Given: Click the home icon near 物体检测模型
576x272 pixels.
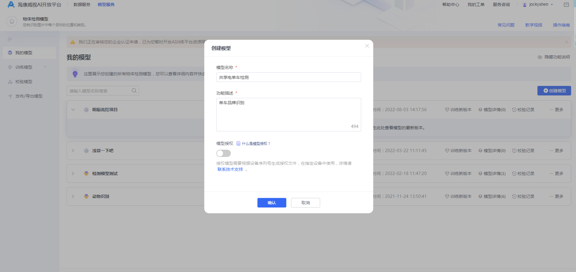Looking at the screenshot, I should click(x=11, y=21).
